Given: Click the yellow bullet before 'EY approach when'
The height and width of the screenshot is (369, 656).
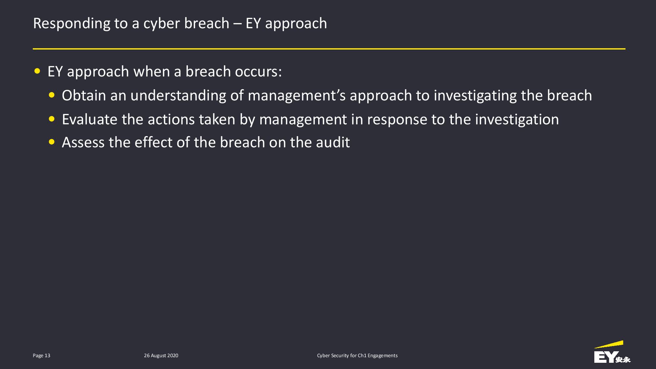Looking at the screenshot, I should [x=37, y=71].
